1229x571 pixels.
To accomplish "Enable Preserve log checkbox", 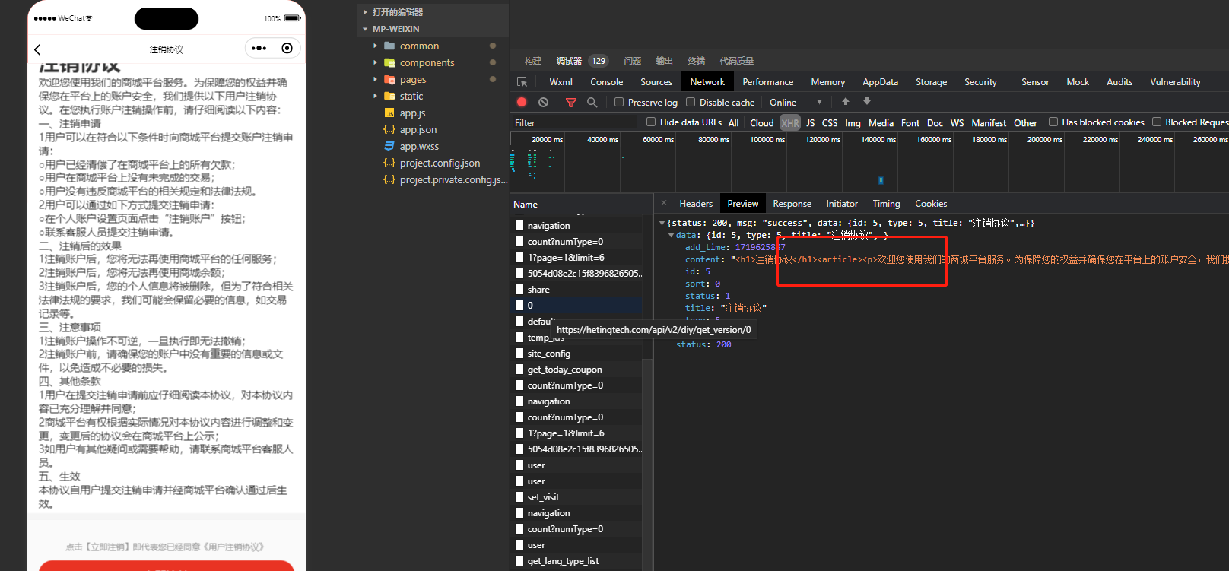I will coord(619,102).
